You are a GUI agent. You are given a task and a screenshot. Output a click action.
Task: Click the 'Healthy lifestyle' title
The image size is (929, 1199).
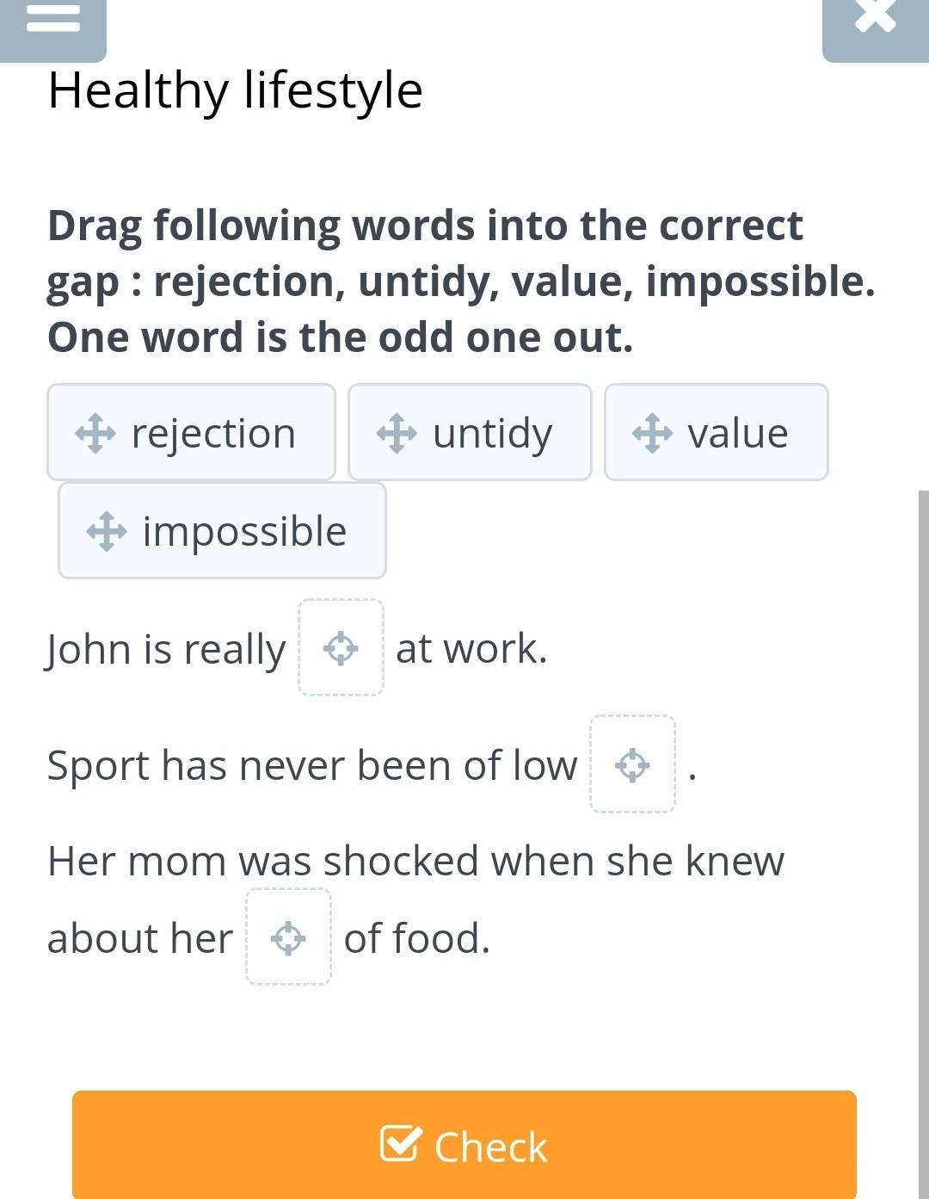(x=235, y=90)
